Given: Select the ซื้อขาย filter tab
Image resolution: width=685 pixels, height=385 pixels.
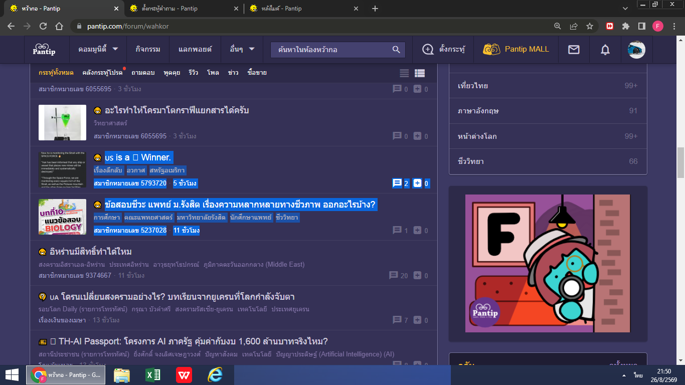Looking at the screenshot, I should click(257, 73).
